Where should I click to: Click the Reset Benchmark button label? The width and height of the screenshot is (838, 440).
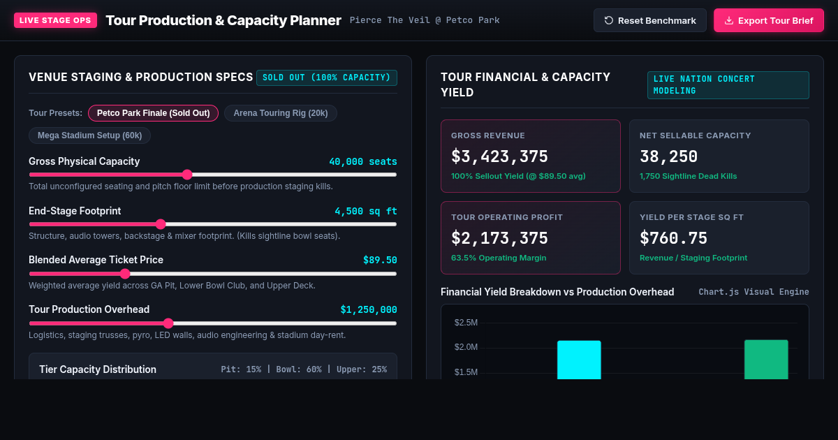point(657,20)
